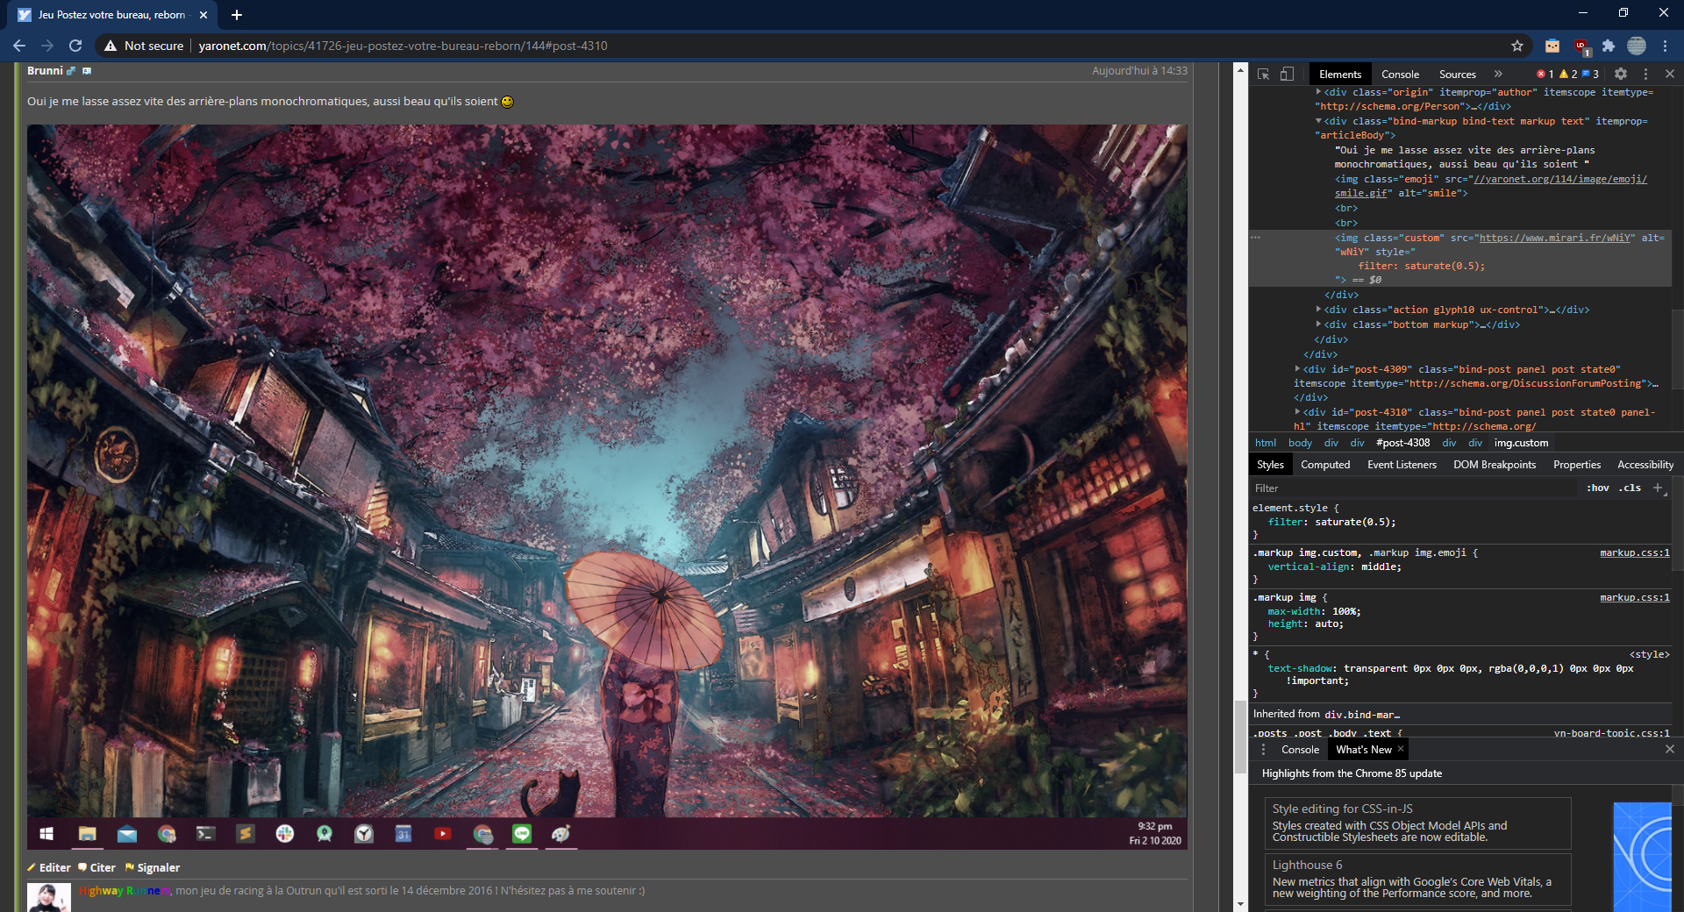
Task: Click the Editer link
Action: tap(49, 867)
